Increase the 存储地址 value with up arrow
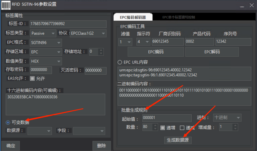 (101, 50)
